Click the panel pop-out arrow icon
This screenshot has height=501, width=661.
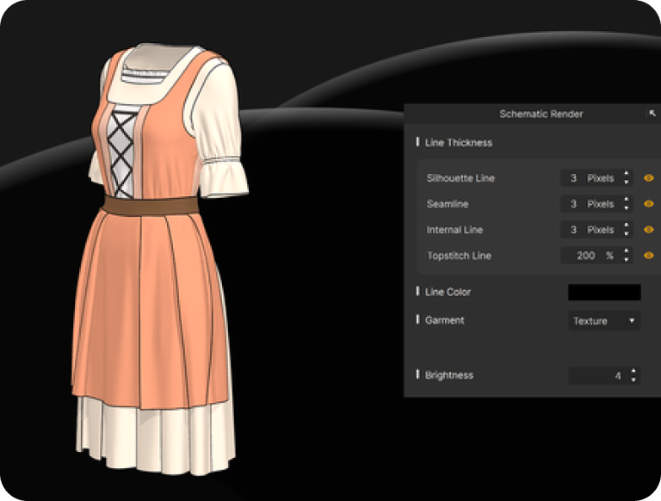pos(652,114)
